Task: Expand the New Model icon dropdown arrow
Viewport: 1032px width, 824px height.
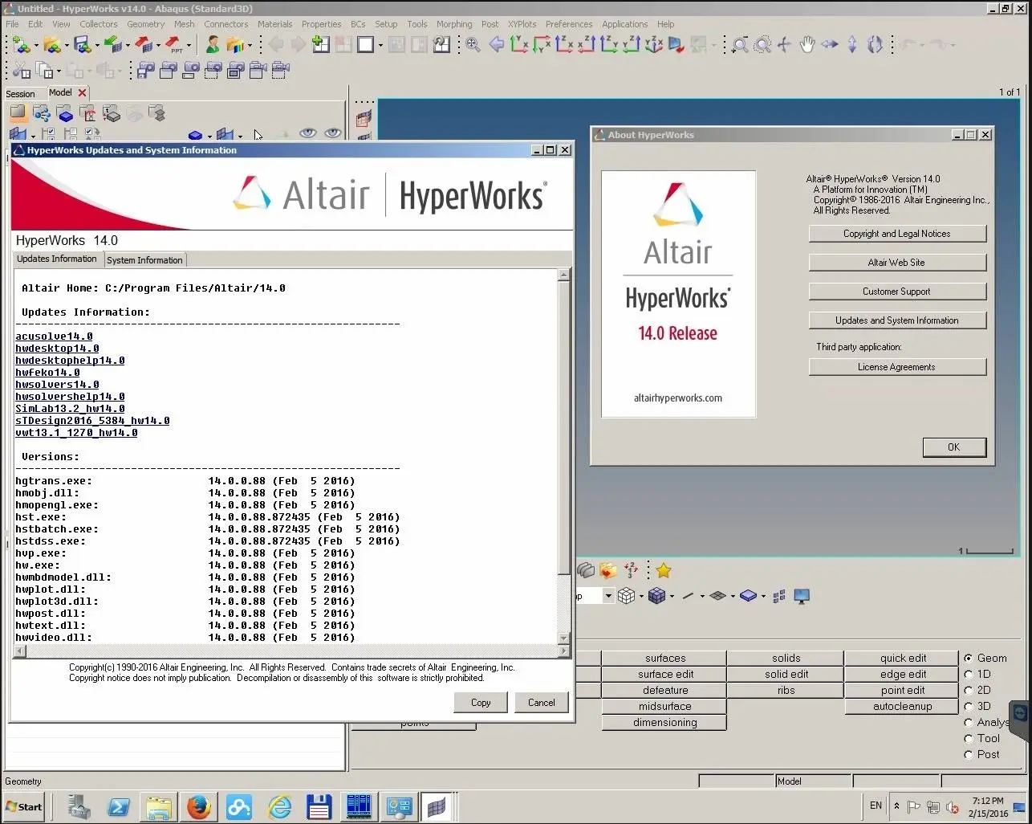Action: [x=36, y=46]
